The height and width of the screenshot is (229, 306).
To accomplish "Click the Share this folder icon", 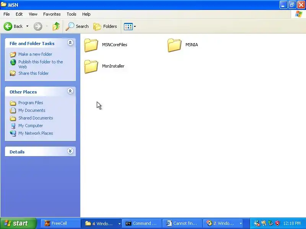I will pos(13,73).
